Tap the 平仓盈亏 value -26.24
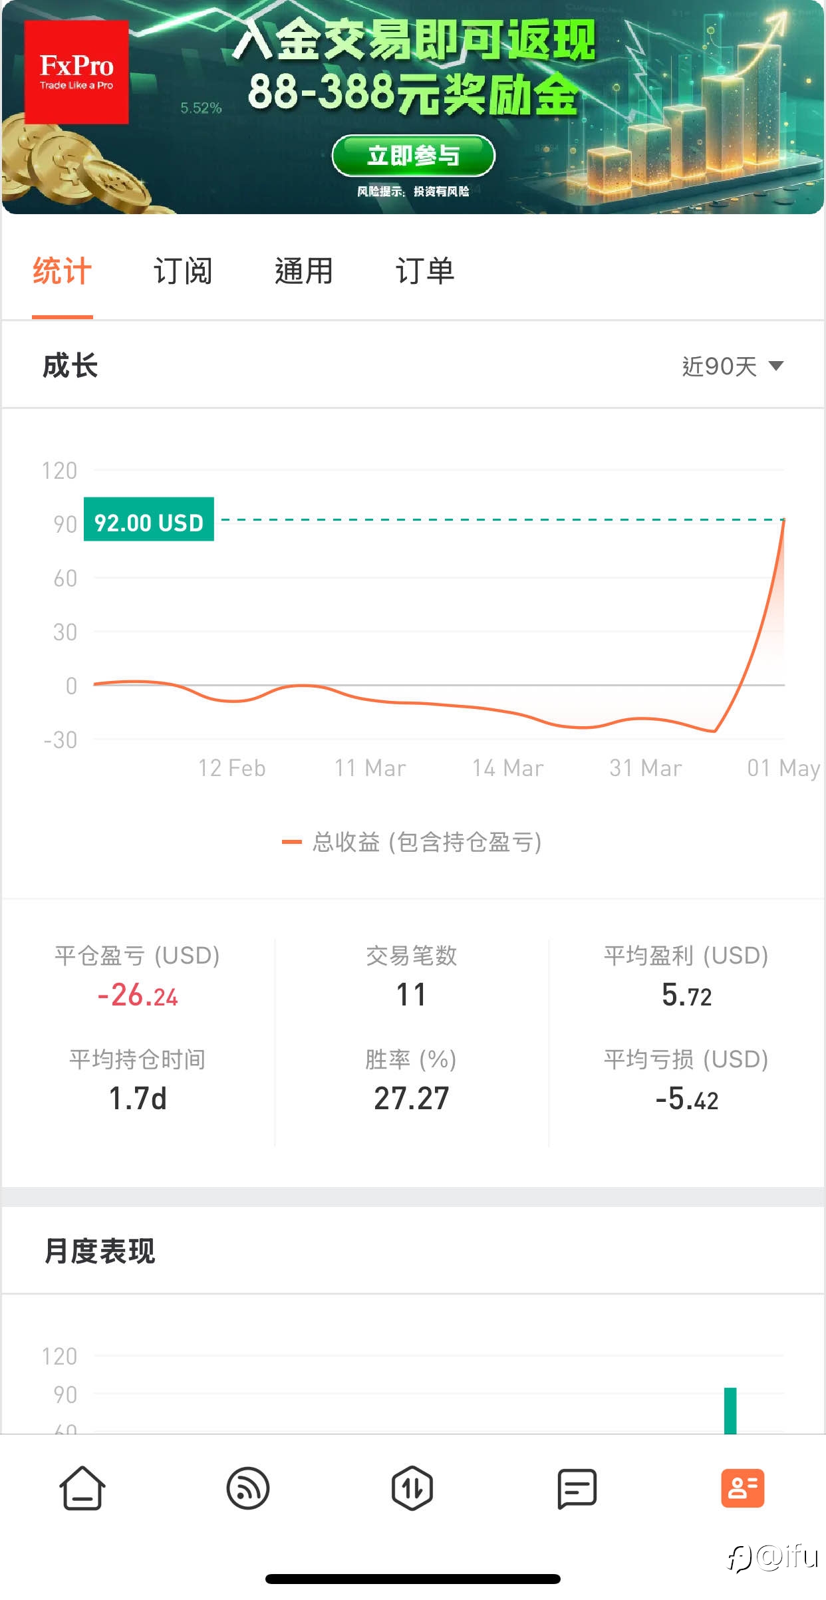 click(138, 996)
